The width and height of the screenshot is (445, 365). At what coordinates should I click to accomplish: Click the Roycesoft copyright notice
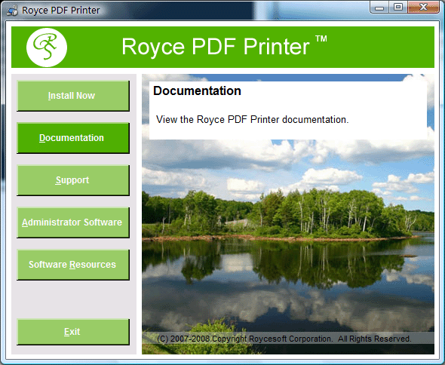click(x=284, y=339)
